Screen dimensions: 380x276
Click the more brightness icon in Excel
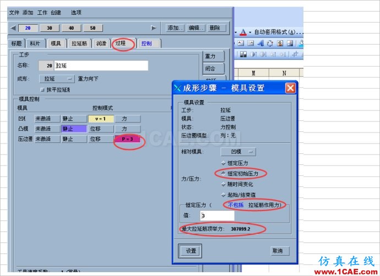coord(273,54)
